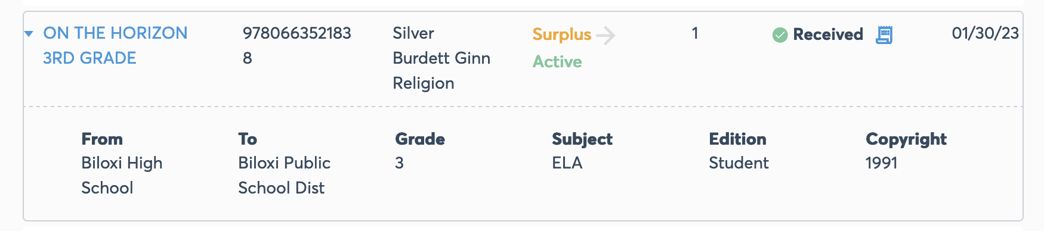Click the gray Surplus arrow icon

click(x=606, y=35)
